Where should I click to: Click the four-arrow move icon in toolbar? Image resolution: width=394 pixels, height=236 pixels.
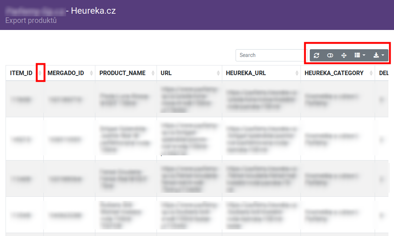tap(344, 55)
